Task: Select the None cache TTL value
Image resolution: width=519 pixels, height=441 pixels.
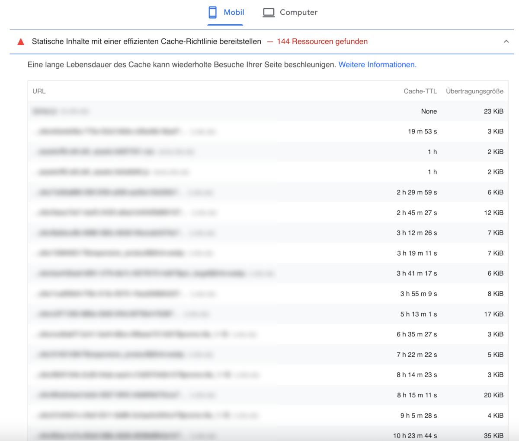Action: [429, 111]
